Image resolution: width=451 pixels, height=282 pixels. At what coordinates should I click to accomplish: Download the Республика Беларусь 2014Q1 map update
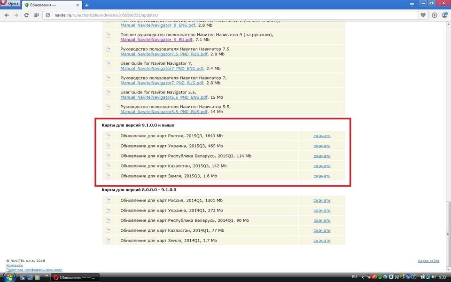coord(322,221)
